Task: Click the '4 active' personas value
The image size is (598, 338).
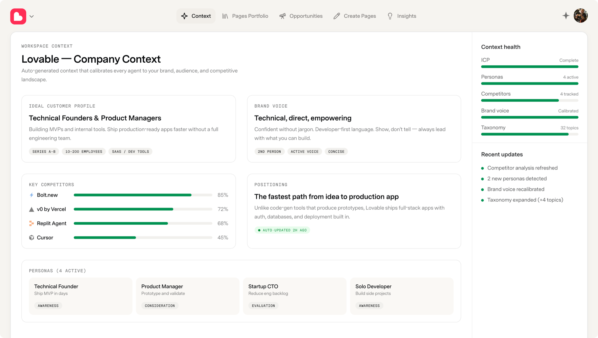Action: pyautogui.click(x=570, y=77)
